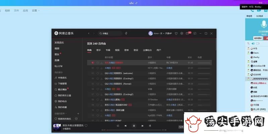Mute QQ call speaker icon
Viewport: 268px width, 134px height.
click(253, 44)
